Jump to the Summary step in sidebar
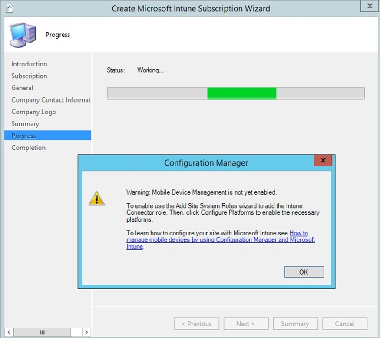Screen dimensions: 380x338 pyautogui.click(x=25, y=124)
